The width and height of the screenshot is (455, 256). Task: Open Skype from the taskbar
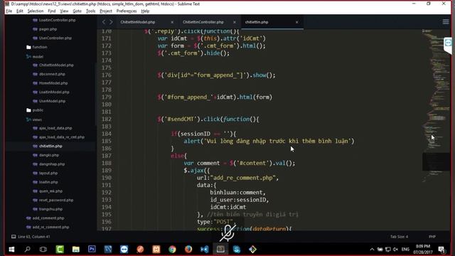tap(237, 250)
